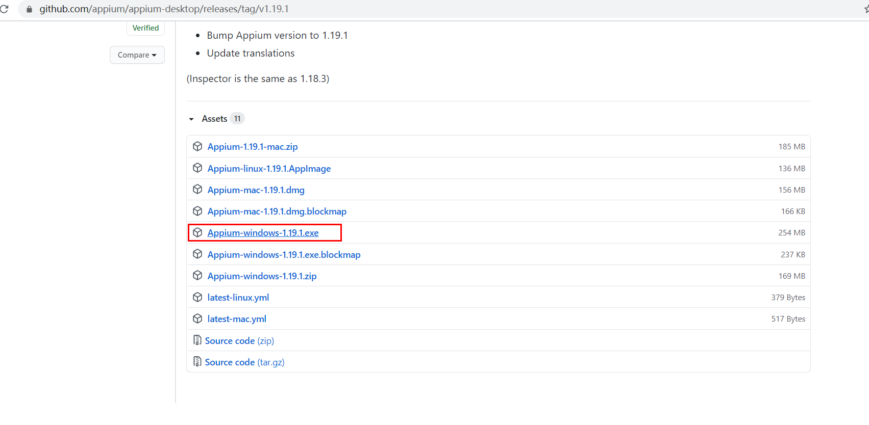Click the Verified badge
Viewport: 869px width, 425px height.
pos(145,28)
